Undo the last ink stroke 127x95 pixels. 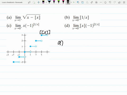tap(110, 2)
